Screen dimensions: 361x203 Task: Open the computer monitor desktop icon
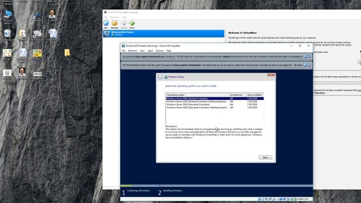click(x=7, y=14)
